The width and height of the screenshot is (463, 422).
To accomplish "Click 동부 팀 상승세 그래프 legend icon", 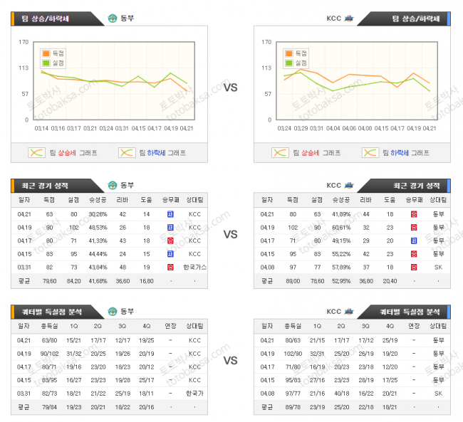I will click(x=36, y=152).
